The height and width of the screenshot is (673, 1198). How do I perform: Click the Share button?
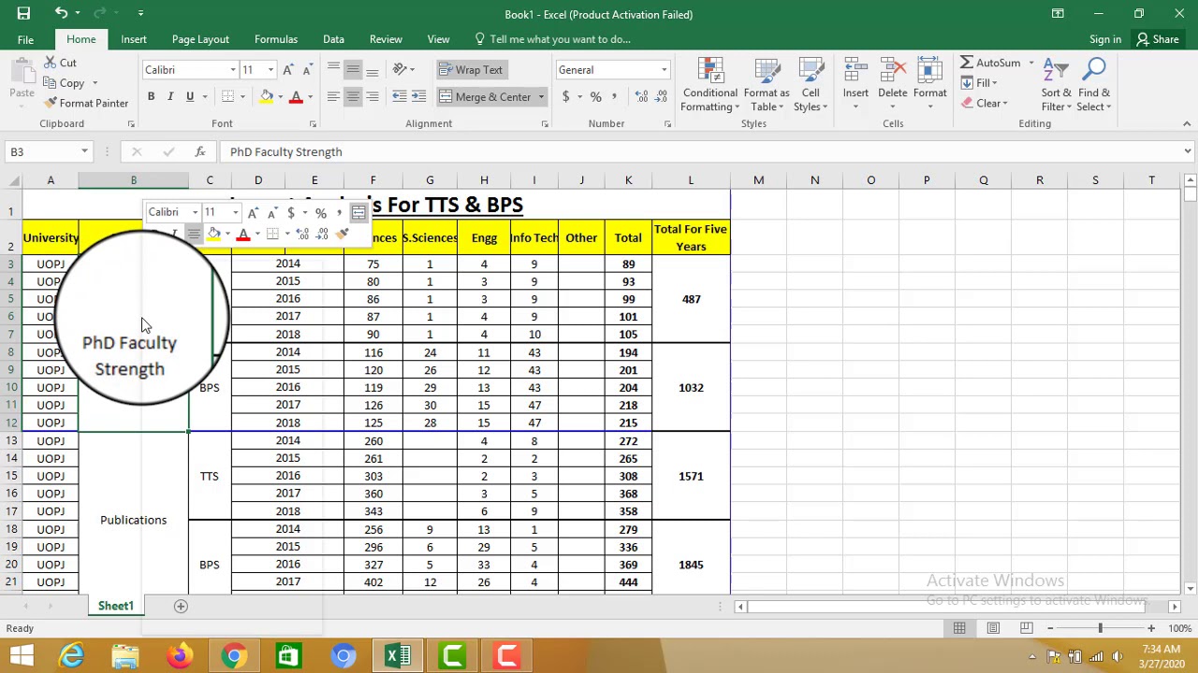(1158, 39)
